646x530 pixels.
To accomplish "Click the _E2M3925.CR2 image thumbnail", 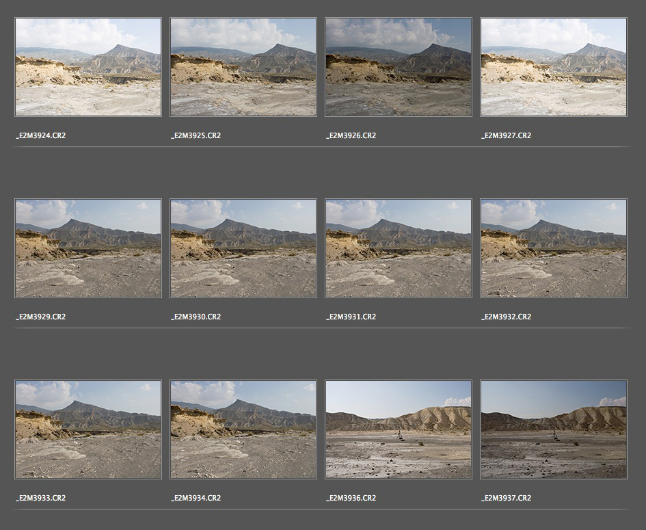I will click(x=243, y=67).
